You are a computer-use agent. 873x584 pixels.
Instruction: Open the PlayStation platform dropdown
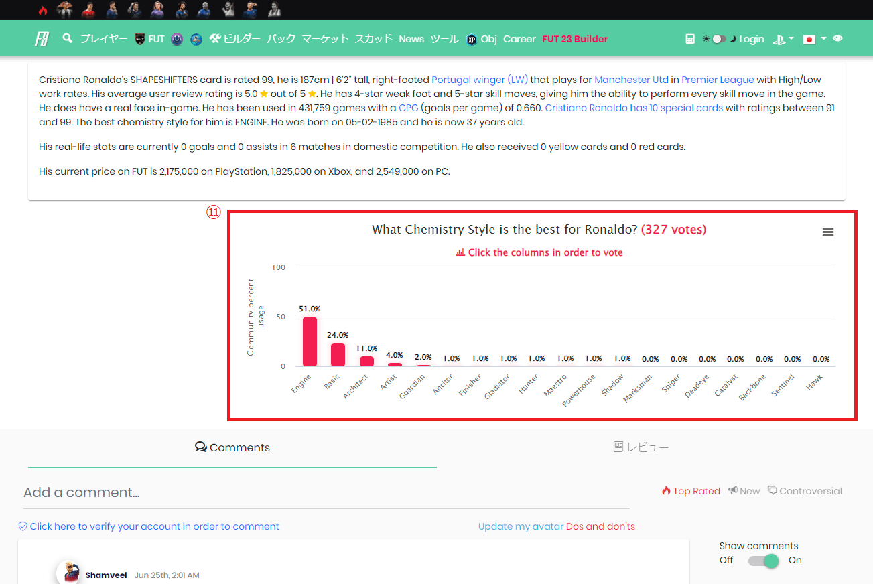coord(783,39)
